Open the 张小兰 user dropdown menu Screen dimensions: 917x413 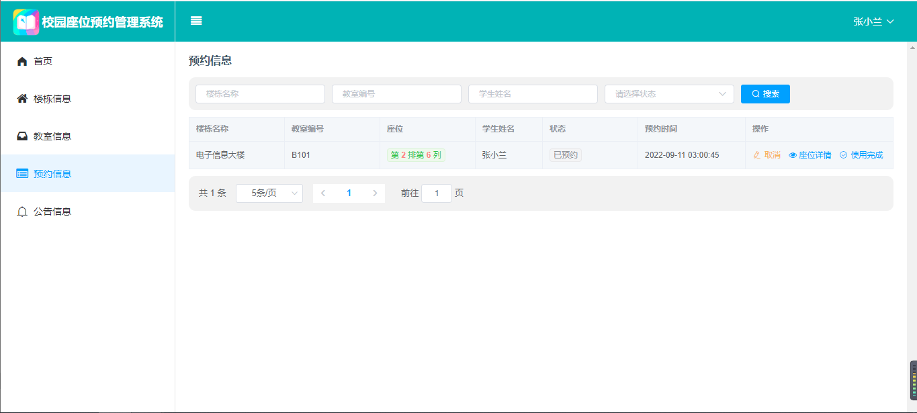(873, 21)
